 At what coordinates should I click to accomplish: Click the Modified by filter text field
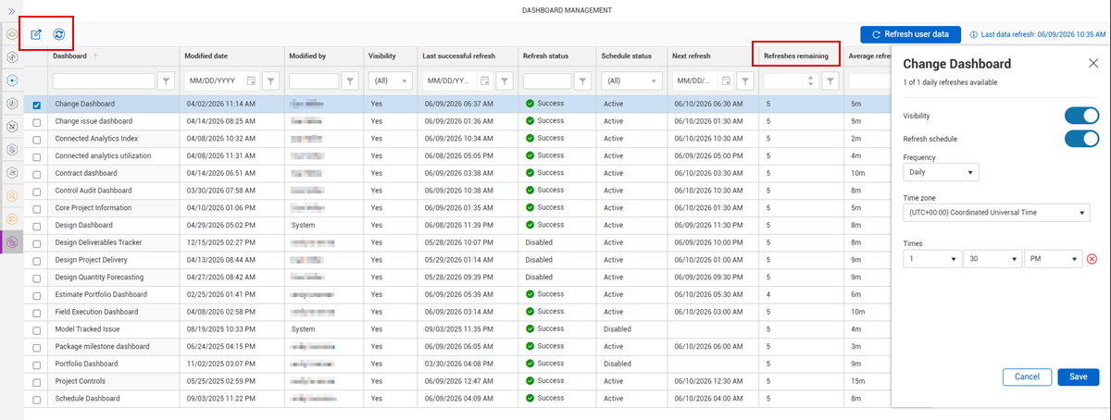315,81
